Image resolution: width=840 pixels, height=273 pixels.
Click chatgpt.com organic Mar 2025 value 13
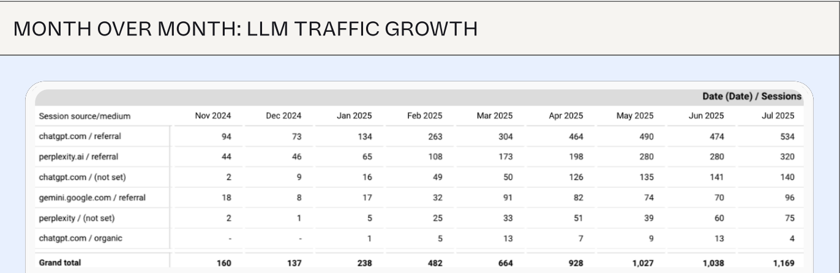508,238
